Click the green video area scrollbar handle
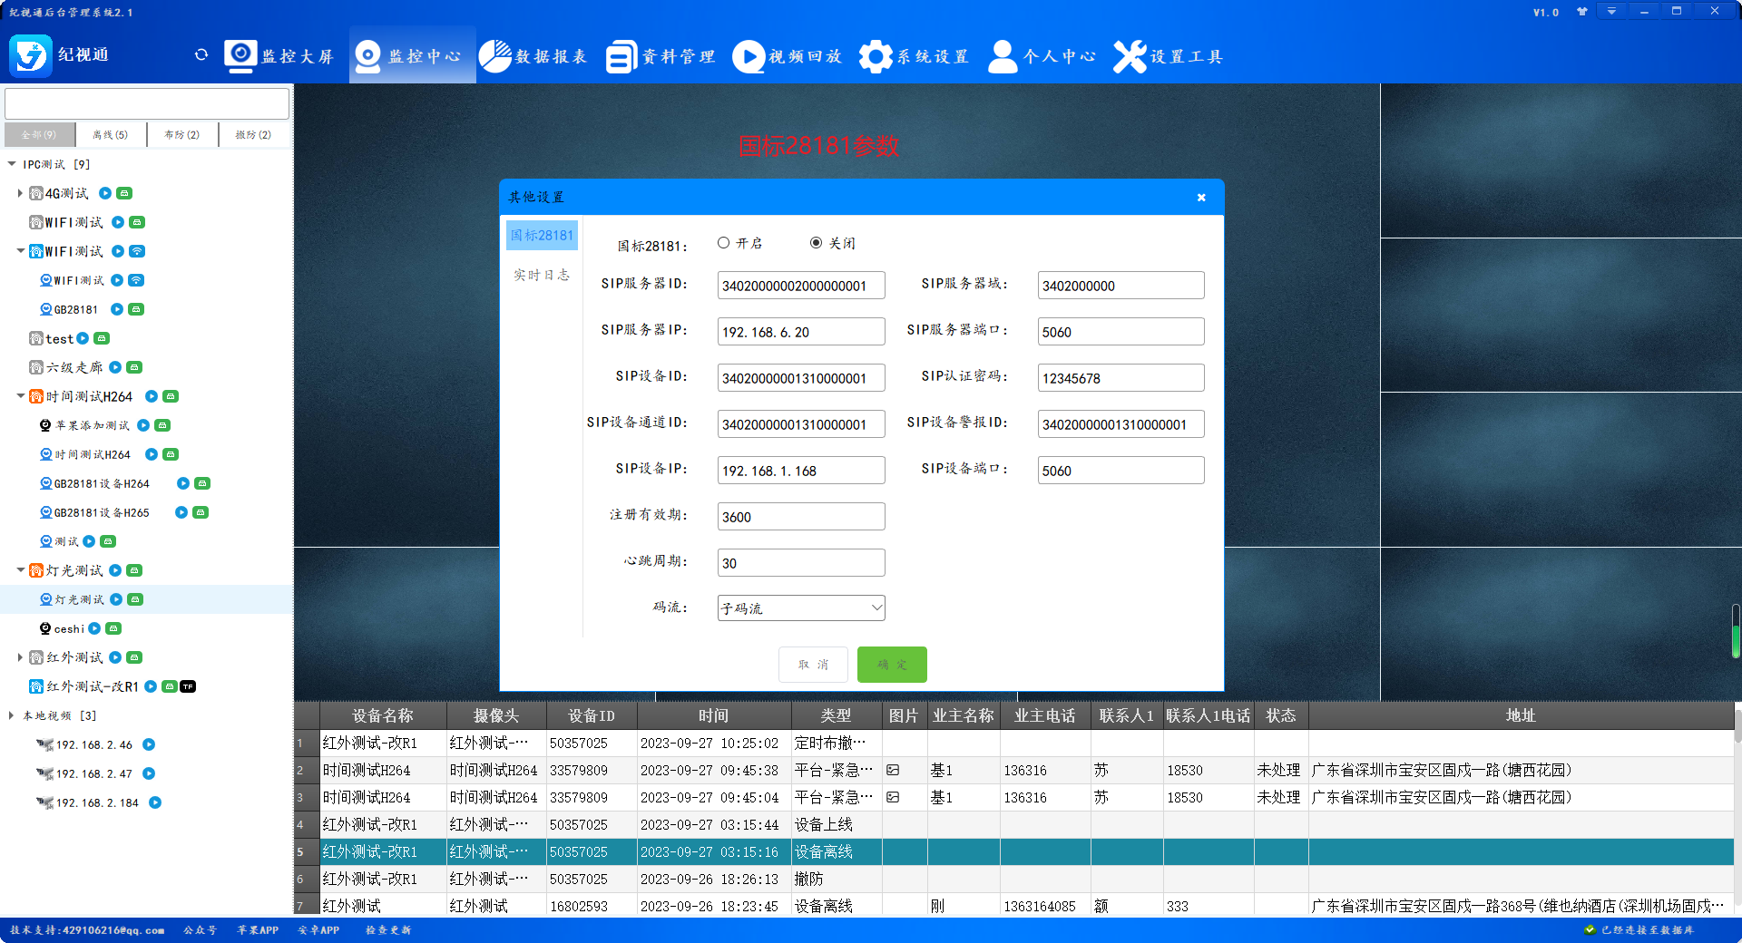1742x943 pixels. [1736, 632]
